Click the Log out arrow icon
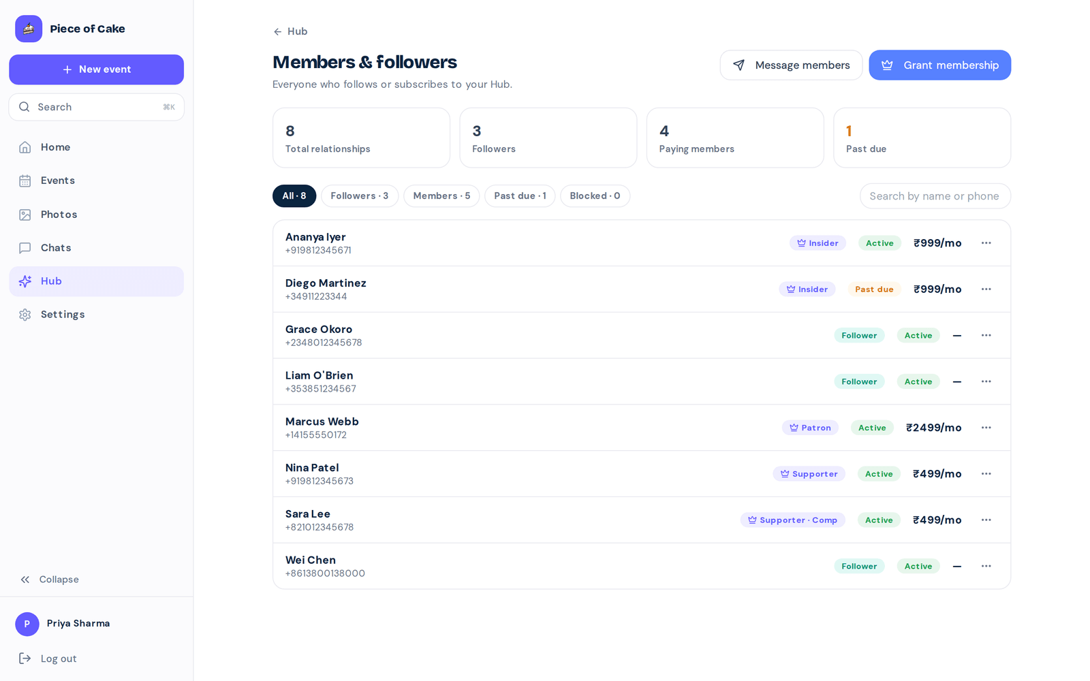1090x681 pixels. pos(25,659)
